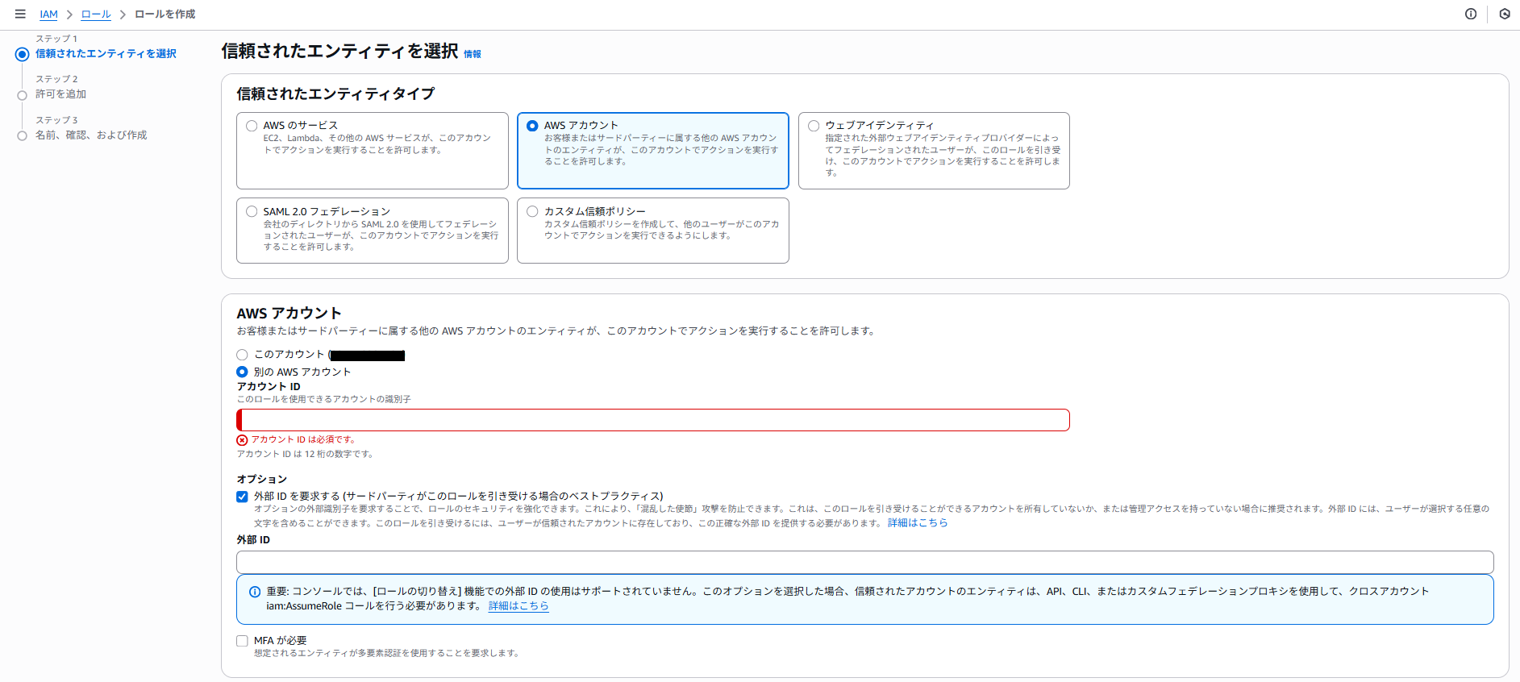
Task: Uncheck the 外部 ID を要求する checkbox
Action: tap(242, 497)
